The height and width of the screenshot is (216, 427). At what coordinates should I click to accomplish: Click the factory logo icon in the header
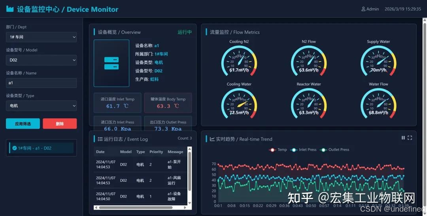click(x=10, y=9)
